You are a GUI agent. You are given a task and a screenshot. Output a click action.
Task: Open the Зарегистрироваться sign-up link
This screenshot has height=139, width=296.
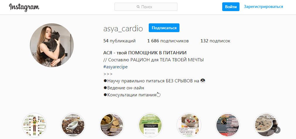(x=263, y=7)
